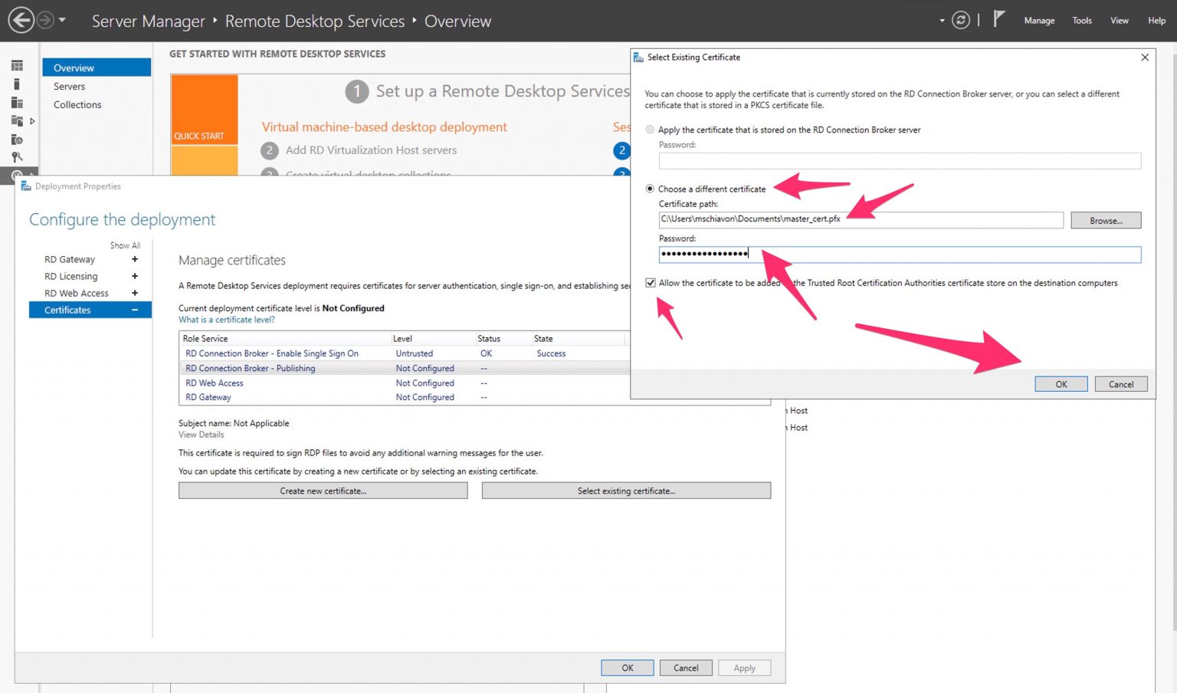
Task: Click the step 1 circle beside Set up
Action: pyautogui.click(x=356, y=92)
